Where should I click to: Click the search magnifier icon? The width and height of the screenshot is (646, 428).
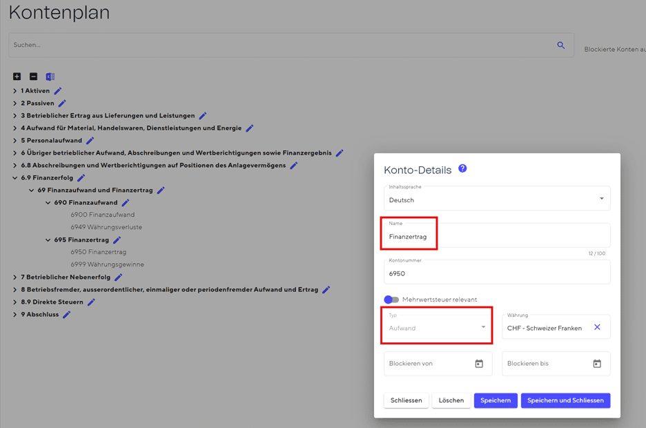(x=561, y=46)
